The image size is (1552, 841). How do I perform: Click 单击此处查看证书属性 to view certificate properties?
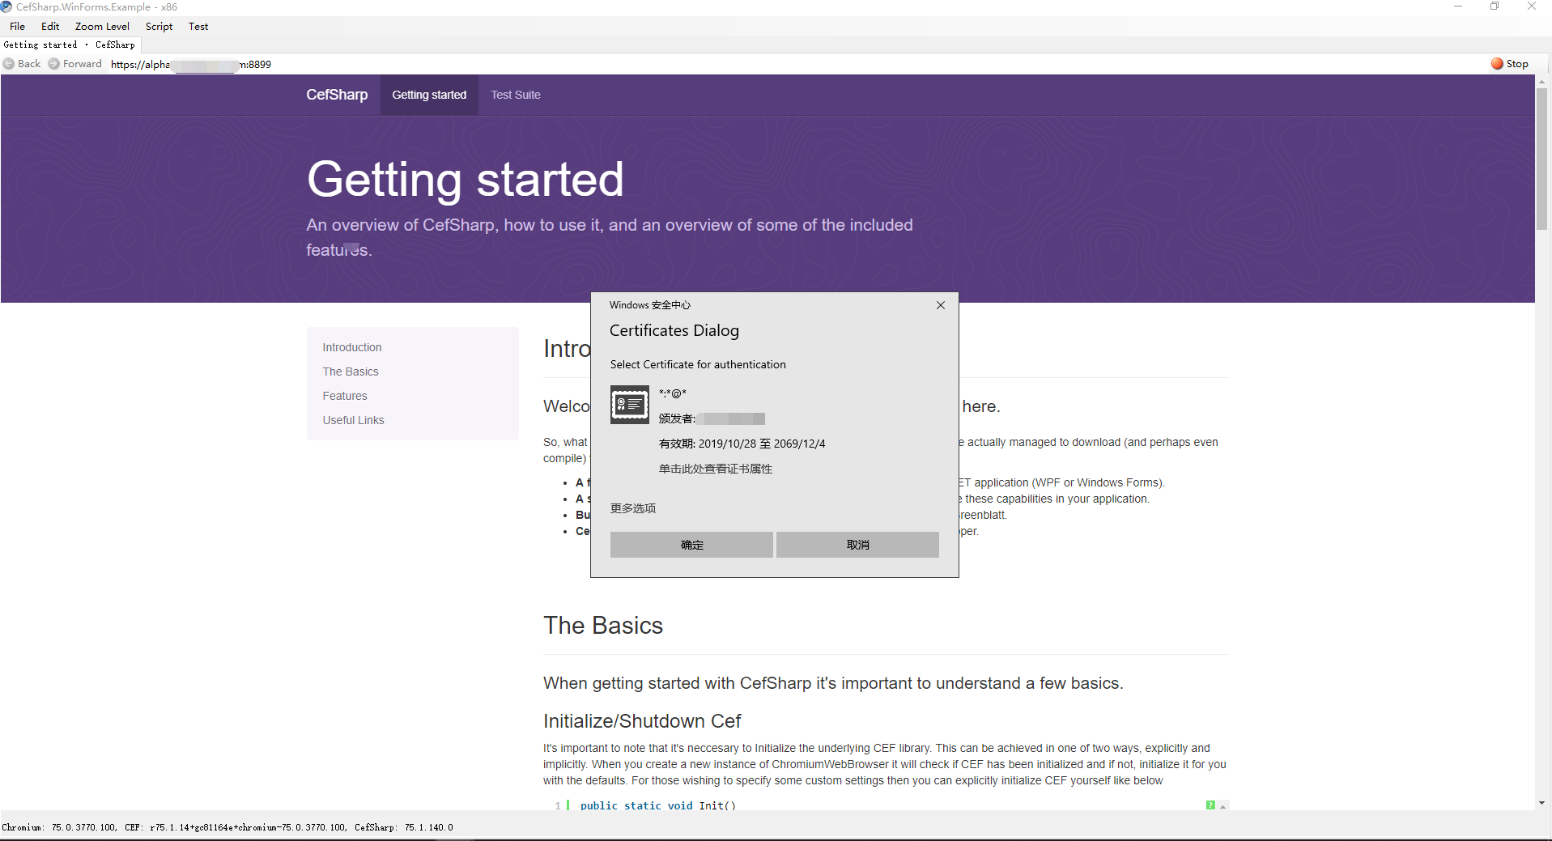pos(715,468)
